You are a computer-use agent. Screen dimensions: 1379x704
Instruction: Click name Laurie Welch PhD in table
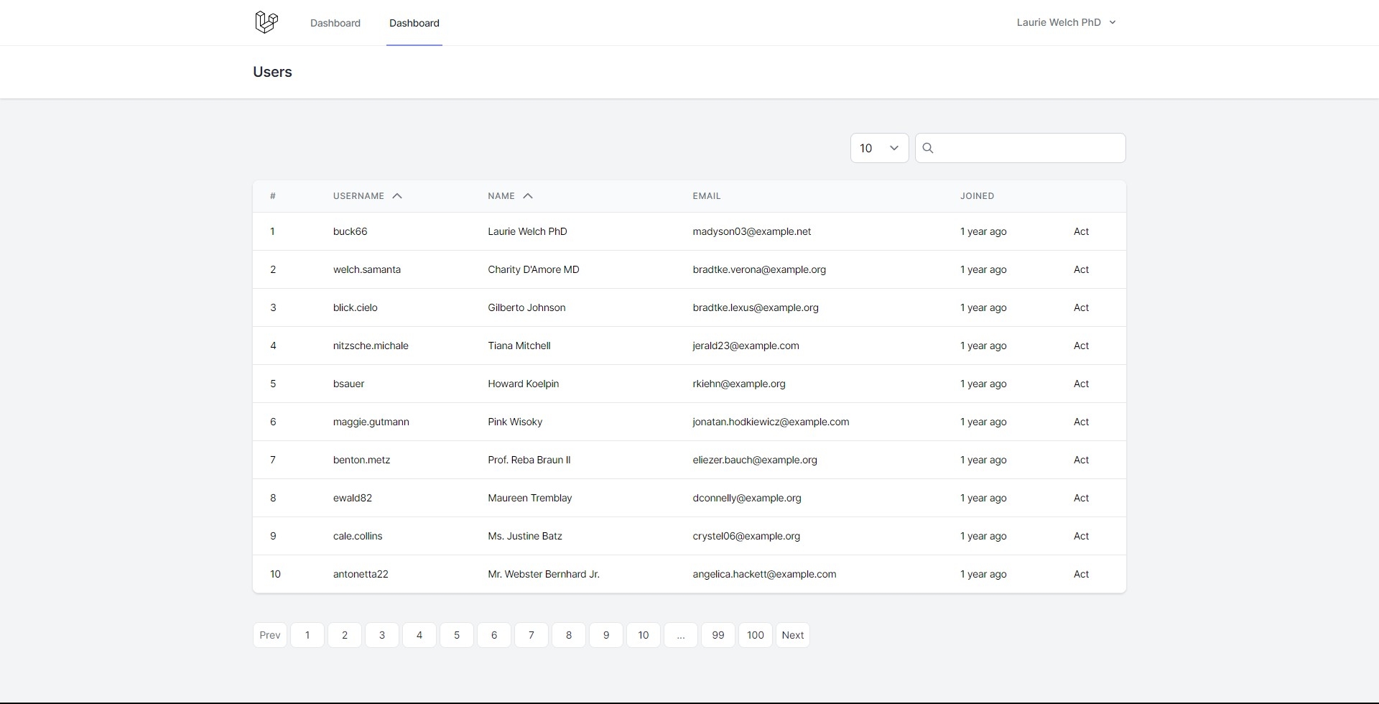coord(527,231)
